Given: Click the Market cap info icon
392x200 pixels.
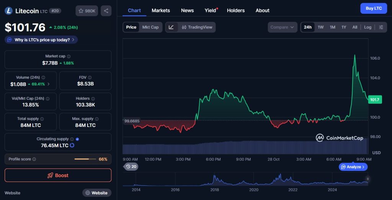Looking at the screenshot, I should pyautogui.click(x=69, y=56).
